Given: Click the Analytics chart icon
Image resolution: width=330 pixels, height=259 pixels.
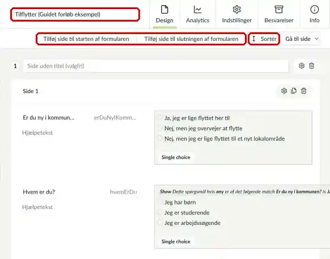Looking at the screenshot, I should point(197,10).
